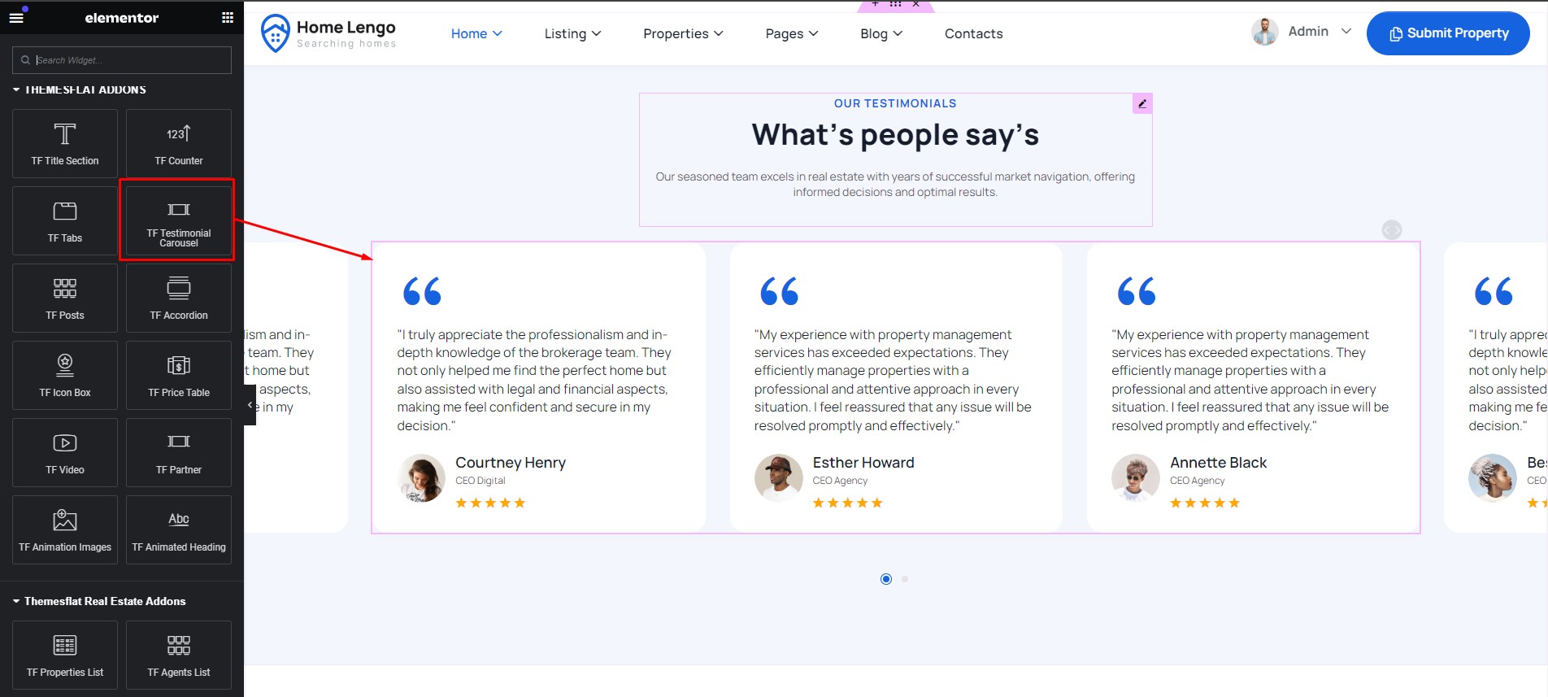This screenshot has height=697, width=1548.
Task: Click into the Search Widget field
Action: [122, 60]
